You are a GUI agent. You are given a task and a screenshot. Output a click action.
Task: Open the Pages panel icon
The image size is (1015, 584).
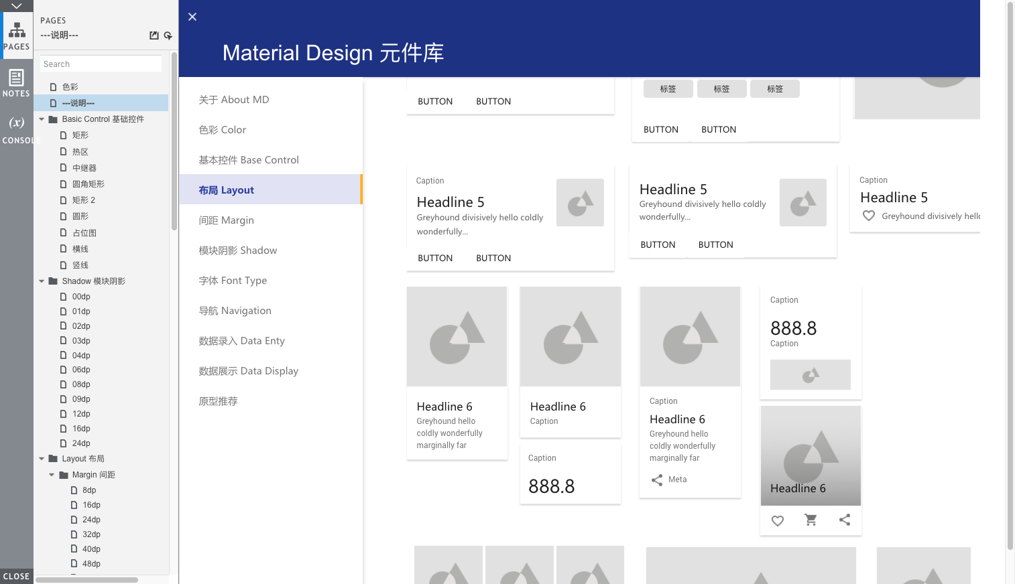[17, 35]
